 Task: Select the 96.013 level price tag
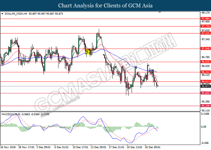pos(205,82)
